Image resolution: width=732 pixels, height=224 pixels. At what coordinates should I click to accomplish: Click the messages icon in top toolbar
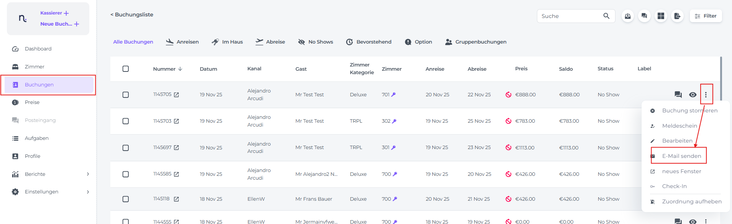[x=644, y=16]
